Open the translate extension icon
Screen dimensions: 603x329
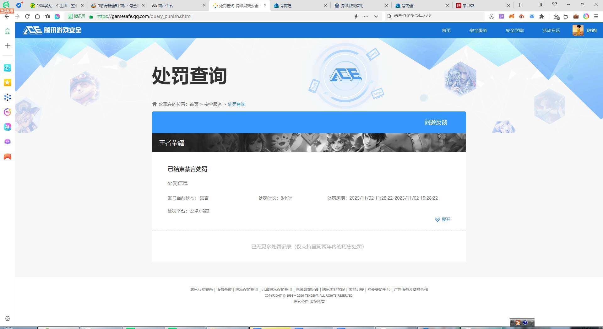[x=502, y=16]
